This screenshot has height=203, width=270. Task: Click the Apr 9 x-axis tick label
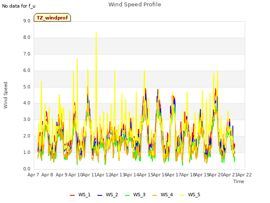[x=61, y=175]
